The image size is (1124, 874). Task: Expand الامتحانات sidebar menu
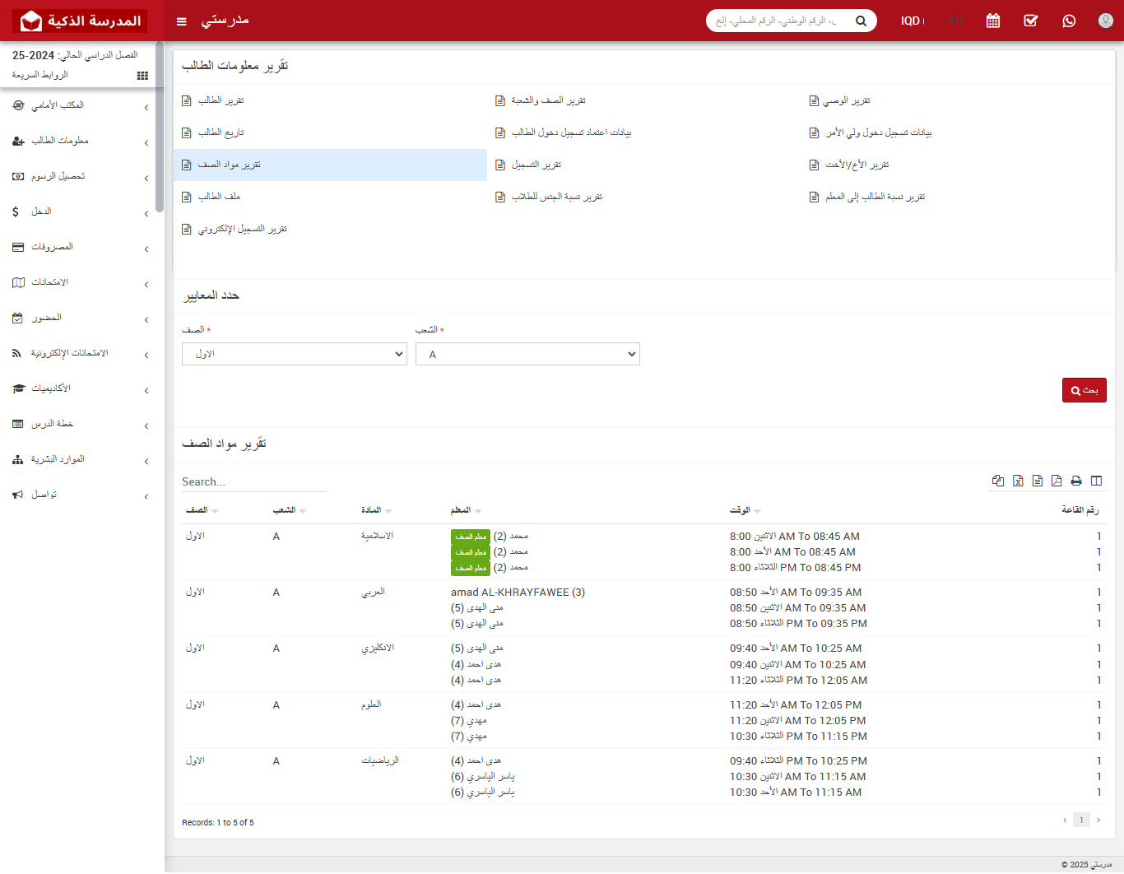(x=81, y=283)
